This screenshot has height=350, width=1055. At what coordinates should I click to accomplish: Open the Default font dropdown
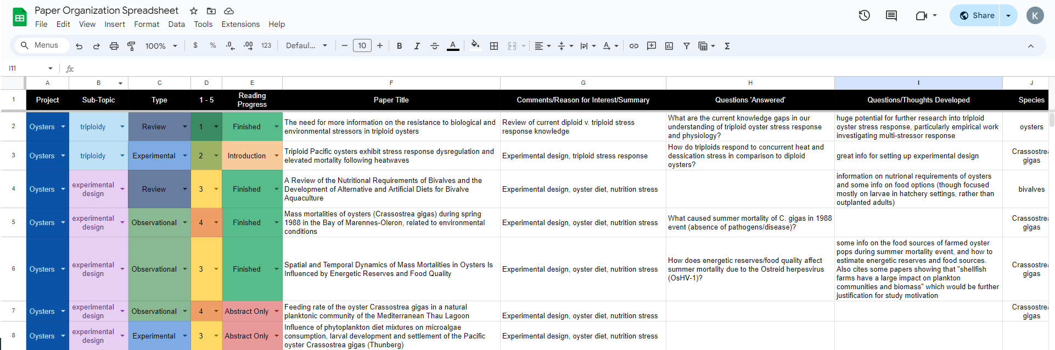[x=306, y=46]
